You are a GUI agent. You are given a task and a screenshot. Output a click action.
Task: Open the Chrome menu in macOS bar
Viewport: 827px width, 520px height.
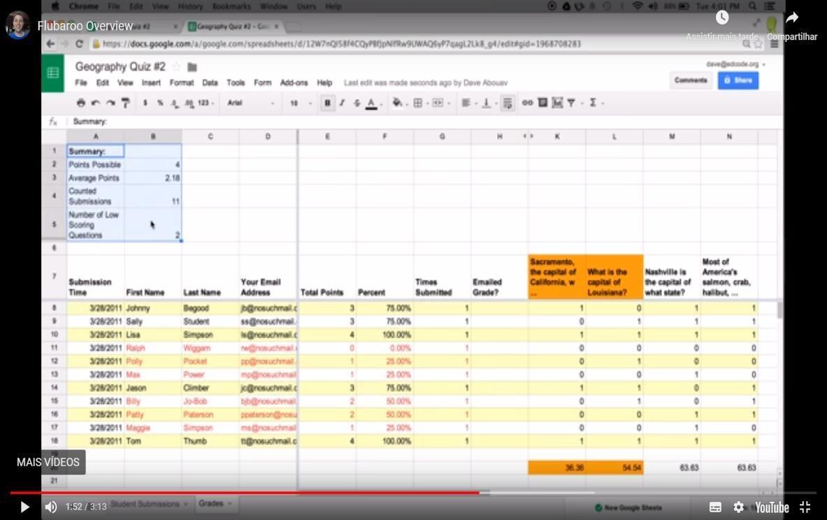tap(83, 6)
